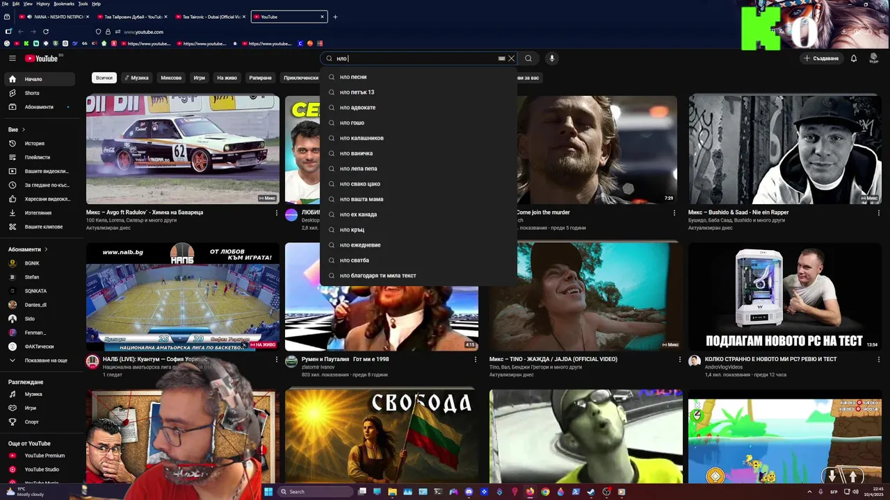The height and width of the screenshot is (500, 890).
Task: Open the Dantes_dl subscription channel
Action: (40, 305)
